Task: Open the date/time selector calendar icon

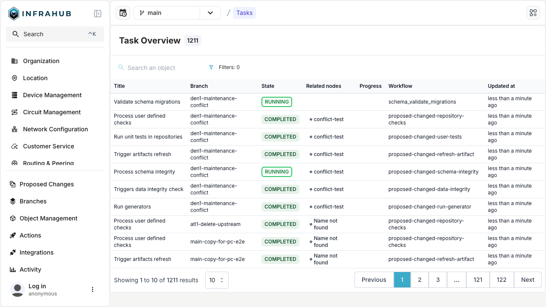Action: pos(122,13)
